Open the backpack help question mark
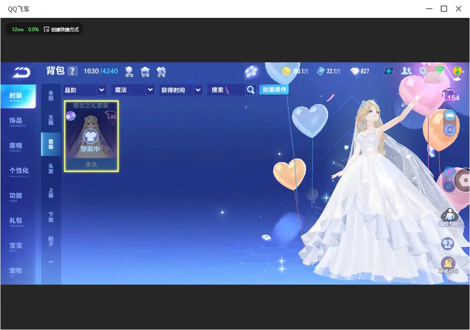This screenshot has height=330, width=470. [72, 71]
